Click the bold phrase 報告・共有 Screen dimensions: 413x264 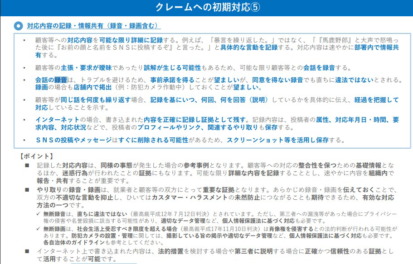(53, 181)
